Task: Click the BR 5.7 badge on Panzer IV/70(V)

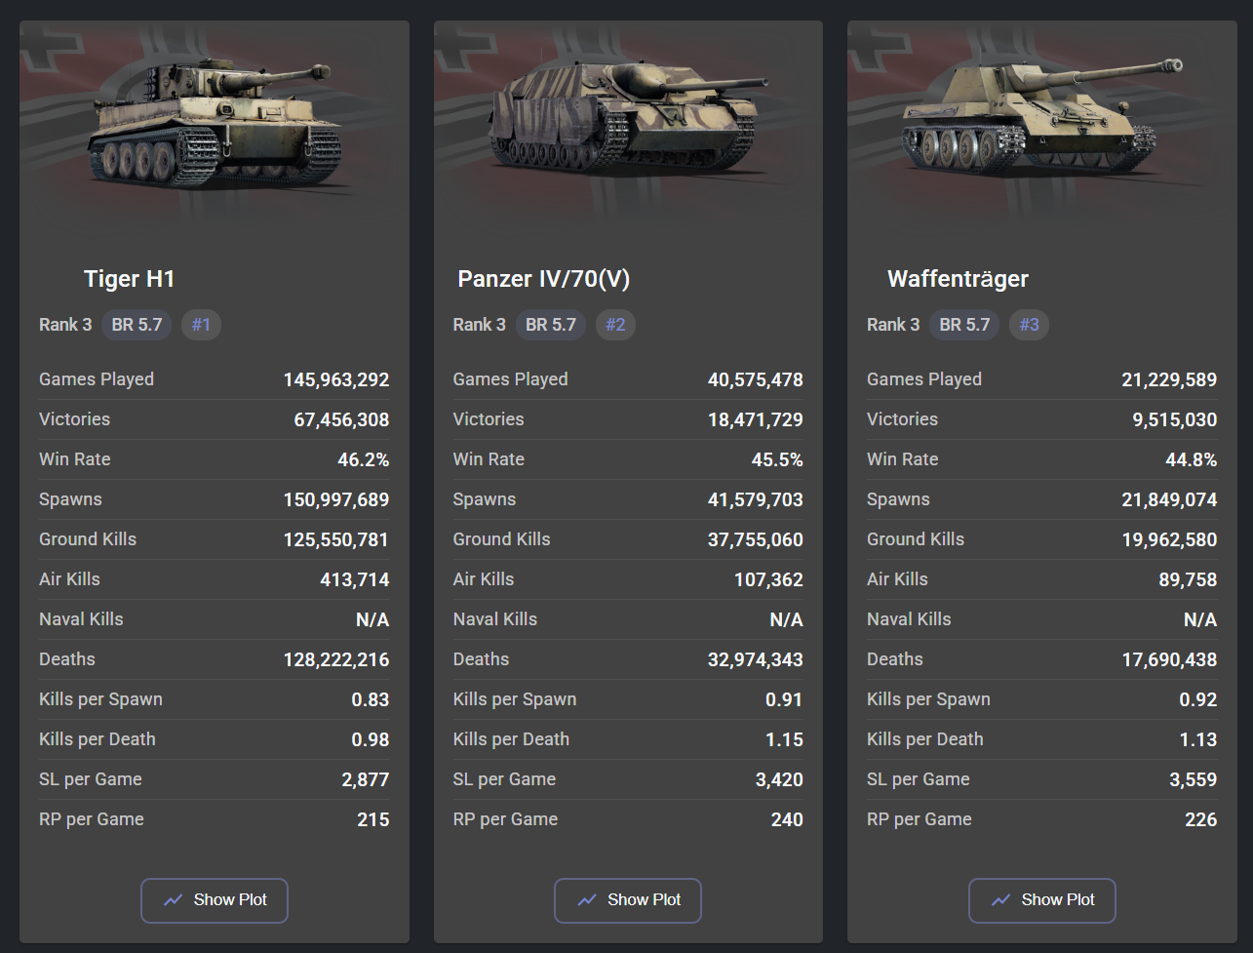Action: (x=551, y=325)
